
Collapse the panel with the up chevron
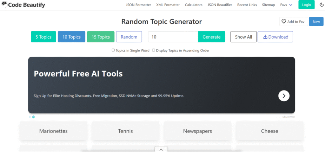coord(161,150)
